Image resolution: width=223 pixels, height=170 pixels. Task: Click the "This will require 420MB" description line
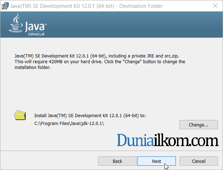pyautogui.click(x=100, y=62)
